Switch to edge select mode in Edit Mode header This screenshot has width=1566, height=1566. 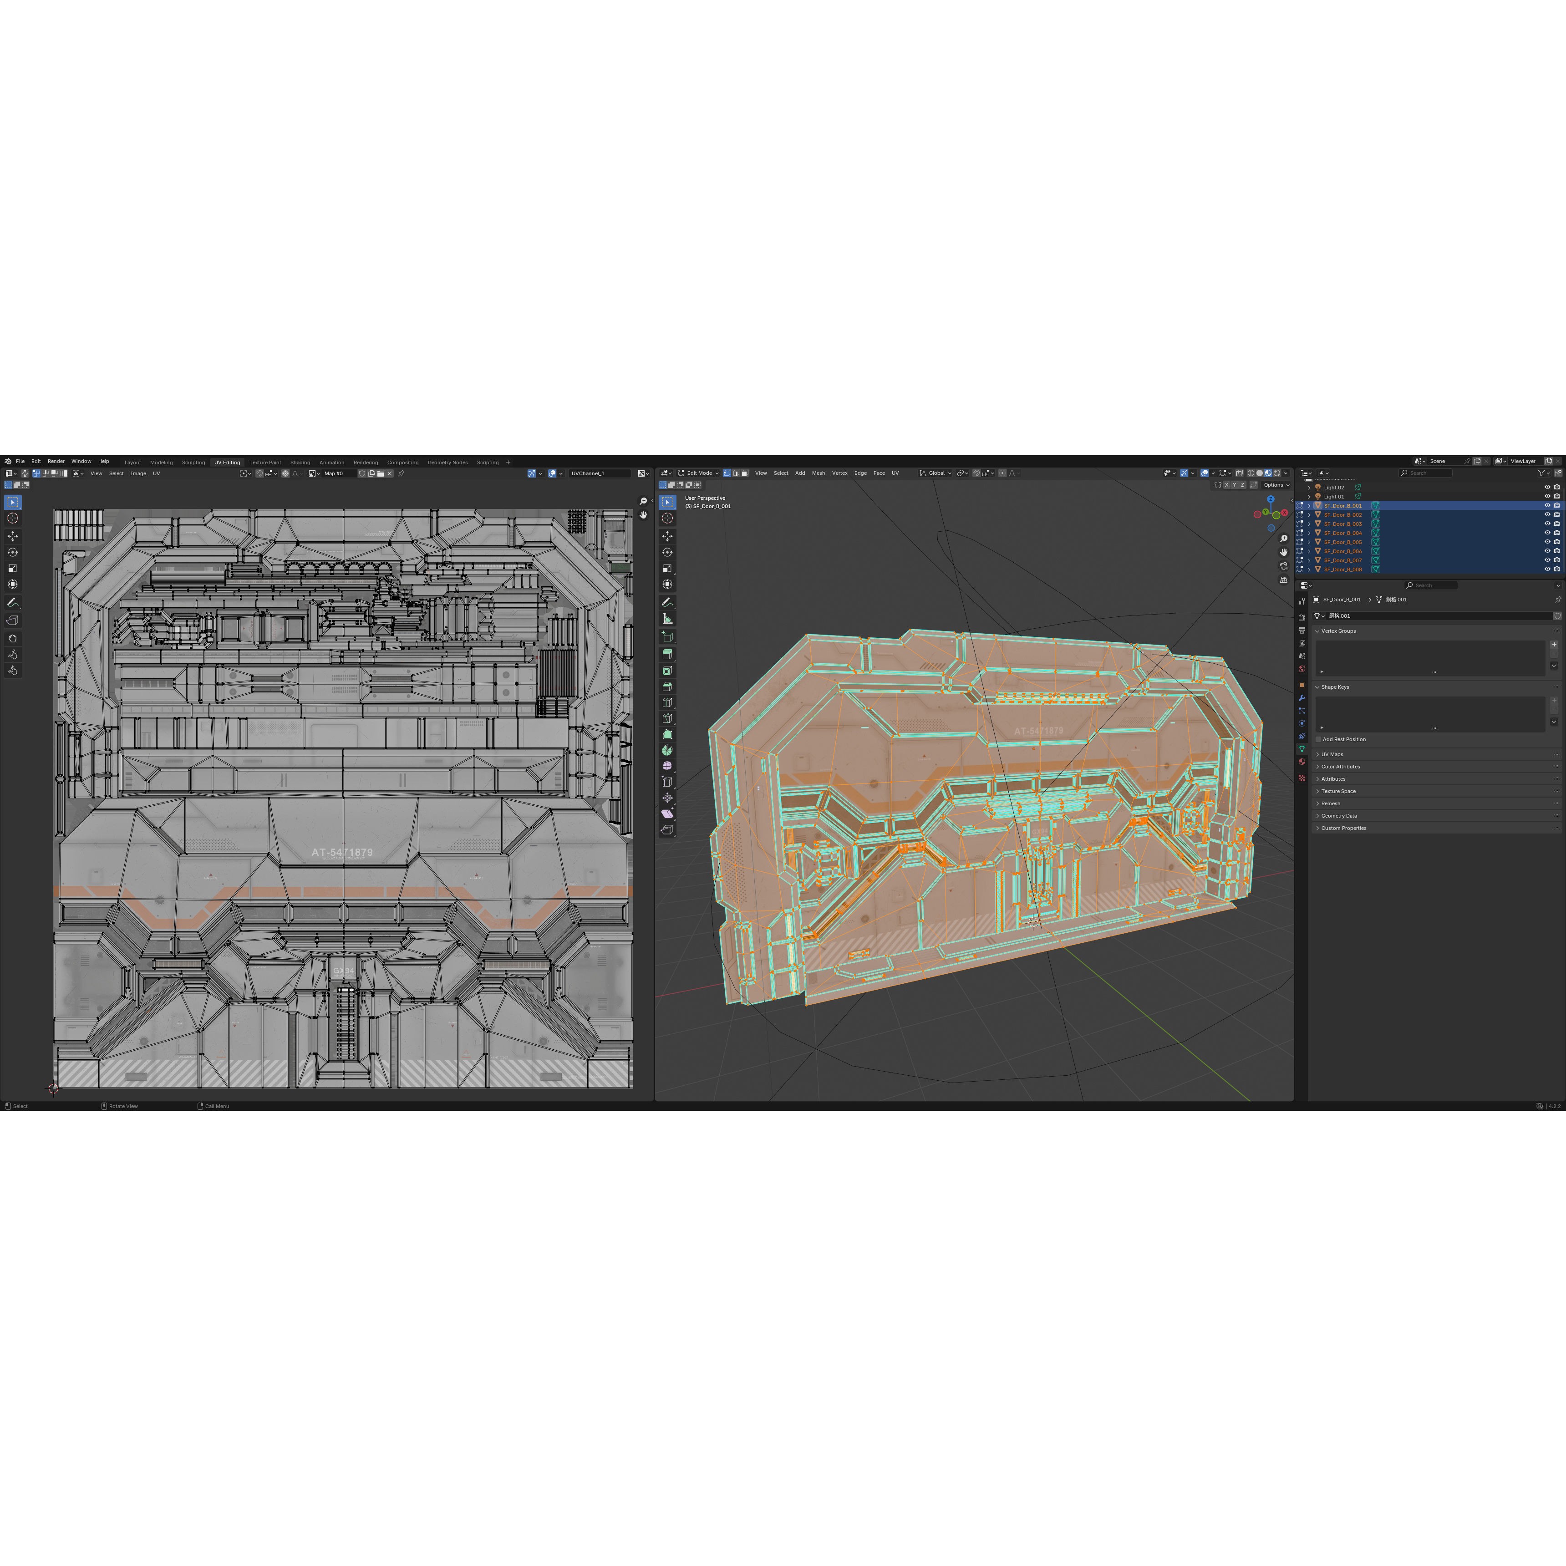pyautogui.click(x=737, y=473)
